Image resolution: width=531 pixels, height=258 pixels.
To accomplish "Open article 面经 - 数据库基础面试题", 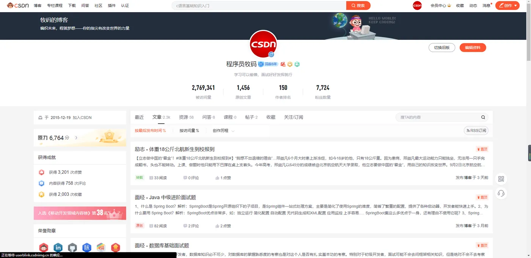I will (x=162, y=245).
